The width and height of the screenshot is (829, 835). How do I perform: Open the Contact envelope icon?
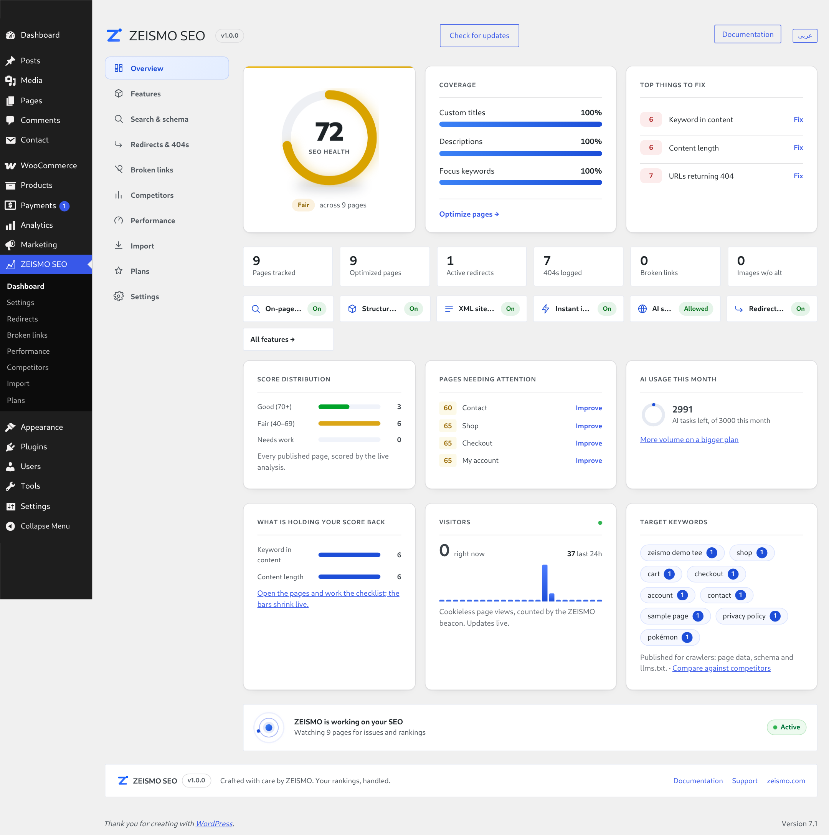(x=10, y=140)
